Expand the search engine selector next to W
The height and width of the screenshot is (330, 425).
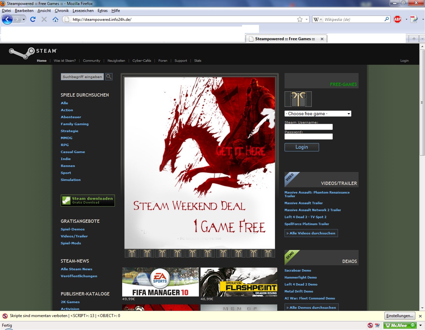tap(318, 19)
